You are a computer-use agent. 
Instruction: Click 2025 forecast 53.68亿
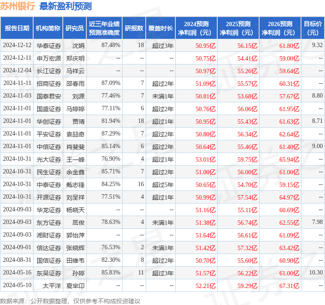pos(247,96)
